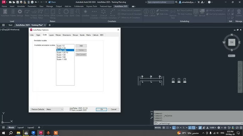Click the Undo arrow in quick access toolbar

click(x=36, y=2)
